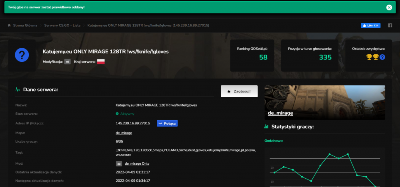Click the server tags list text

tap(186, 152)
